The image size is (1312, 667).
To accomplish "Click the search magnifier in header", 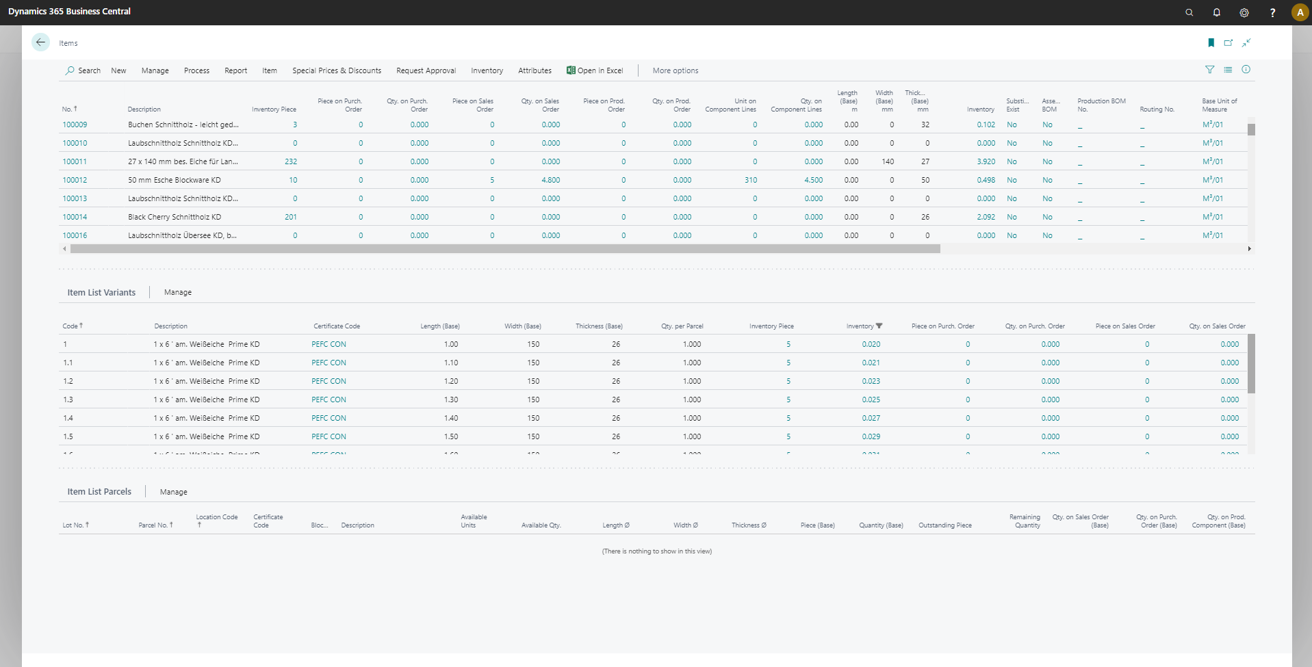I will (x=1189, y=12).
